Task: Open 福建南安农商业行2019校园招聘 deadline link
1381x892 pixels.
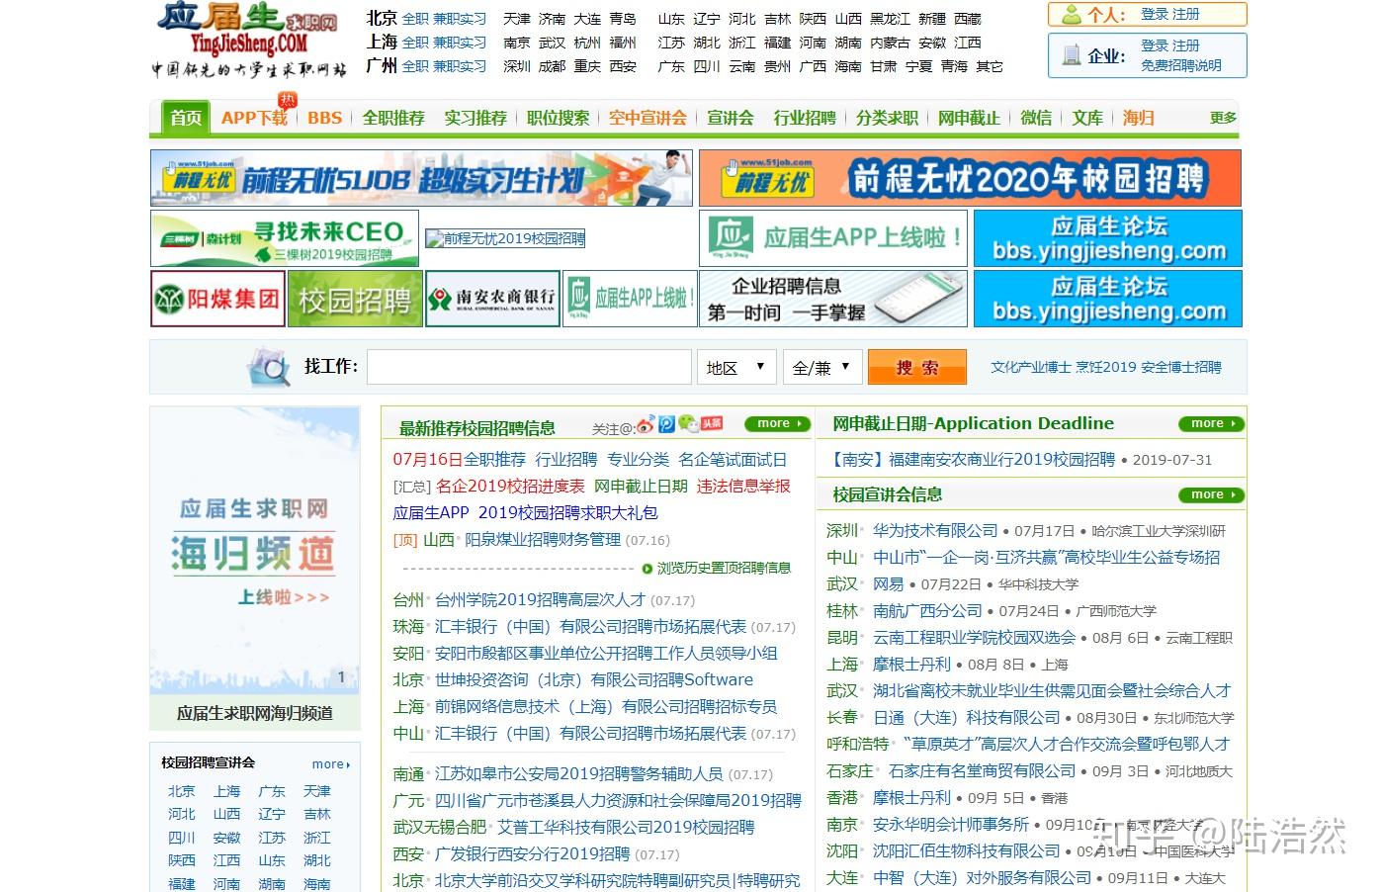Action: [x=1001, y=459]
